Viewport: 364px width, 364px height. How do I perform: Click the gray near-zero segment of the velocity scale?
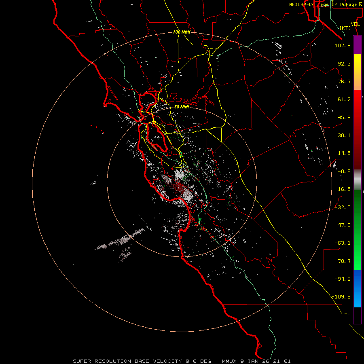357,180
